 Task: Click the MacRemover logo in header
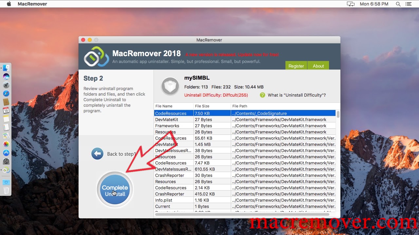[96, 56]
